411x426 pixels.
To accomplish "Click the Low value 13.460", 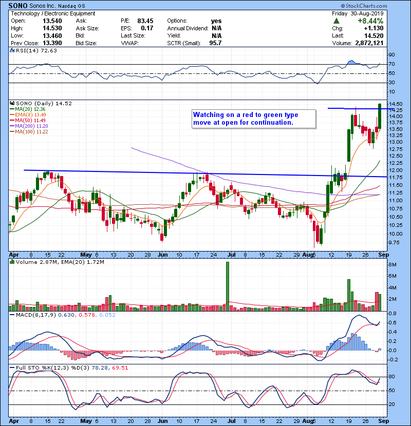I will [x=52, y=35].
